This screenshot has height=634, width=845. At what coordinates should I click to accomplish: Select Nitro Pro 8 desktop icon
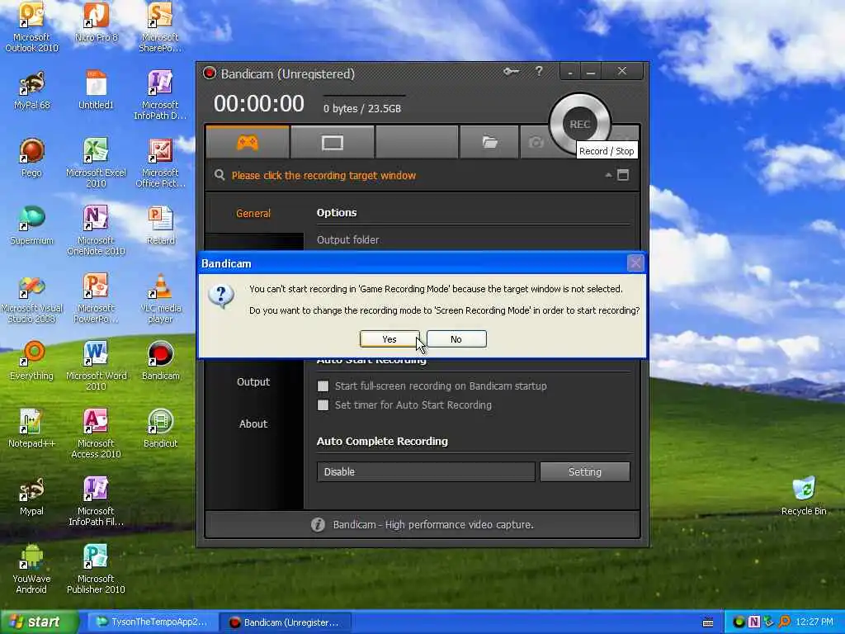click(97, 22)
